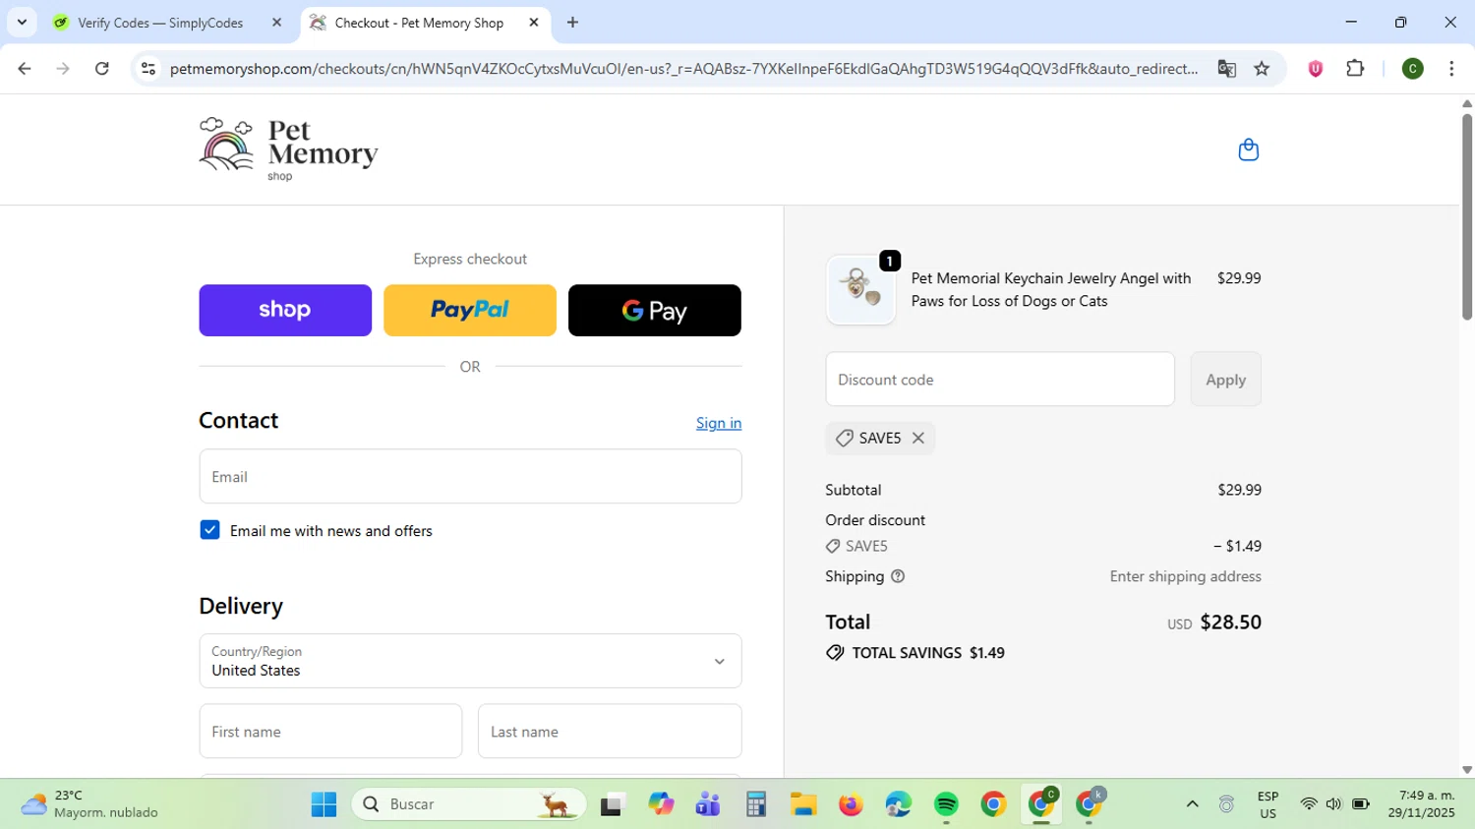Bookmark this page with the star icon

click(1262, 69)
